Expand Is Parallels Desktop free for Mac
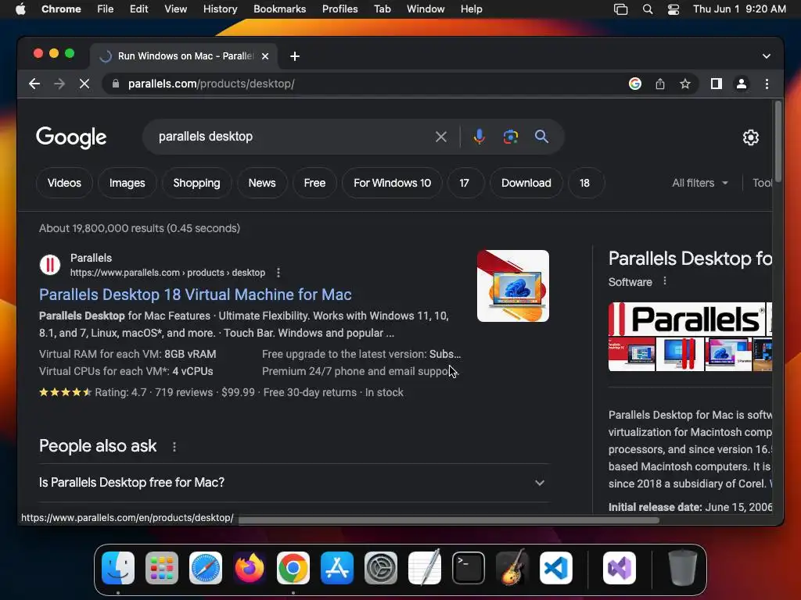Screen dimensions: 801x600 coord(294,483)
